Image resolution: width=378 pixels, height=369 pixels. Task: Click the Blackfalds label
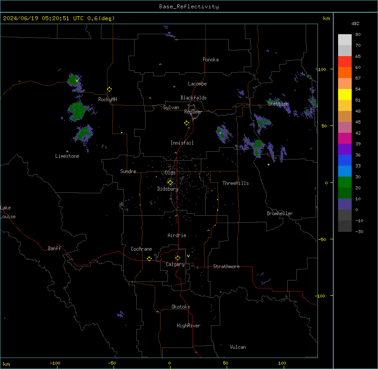click(193, 98)
